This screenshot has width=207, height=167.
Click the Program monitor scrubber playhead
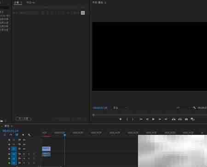point(93,115)
